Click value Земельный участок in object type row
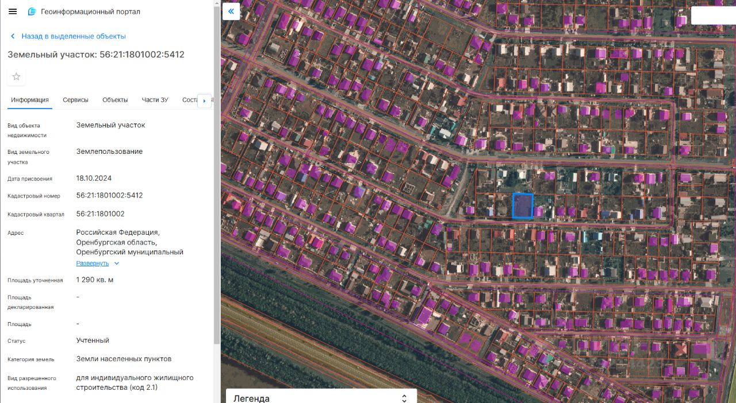 [x=111, y=125]
